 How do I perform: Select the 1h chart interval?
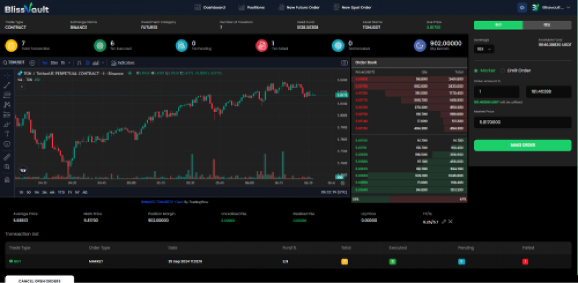(x=63, y=63)
